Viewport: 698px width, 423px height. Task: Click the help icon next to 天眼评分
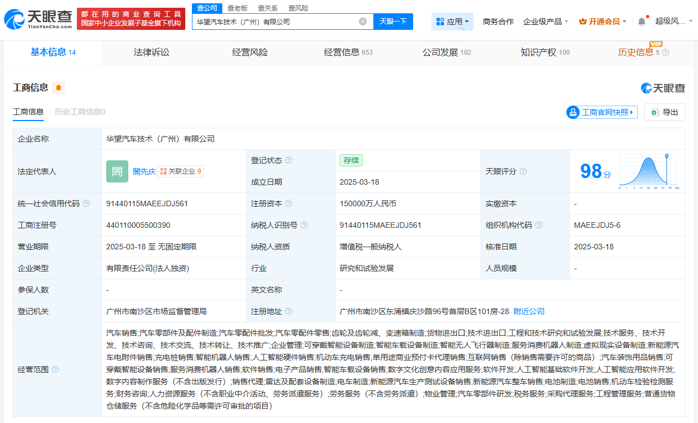(522, 171)
